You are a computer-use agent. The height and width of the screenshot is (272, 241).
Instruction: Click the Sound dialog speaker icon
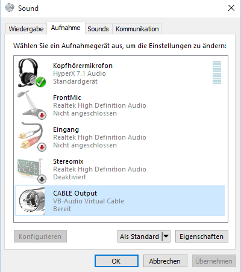(10, 8)
